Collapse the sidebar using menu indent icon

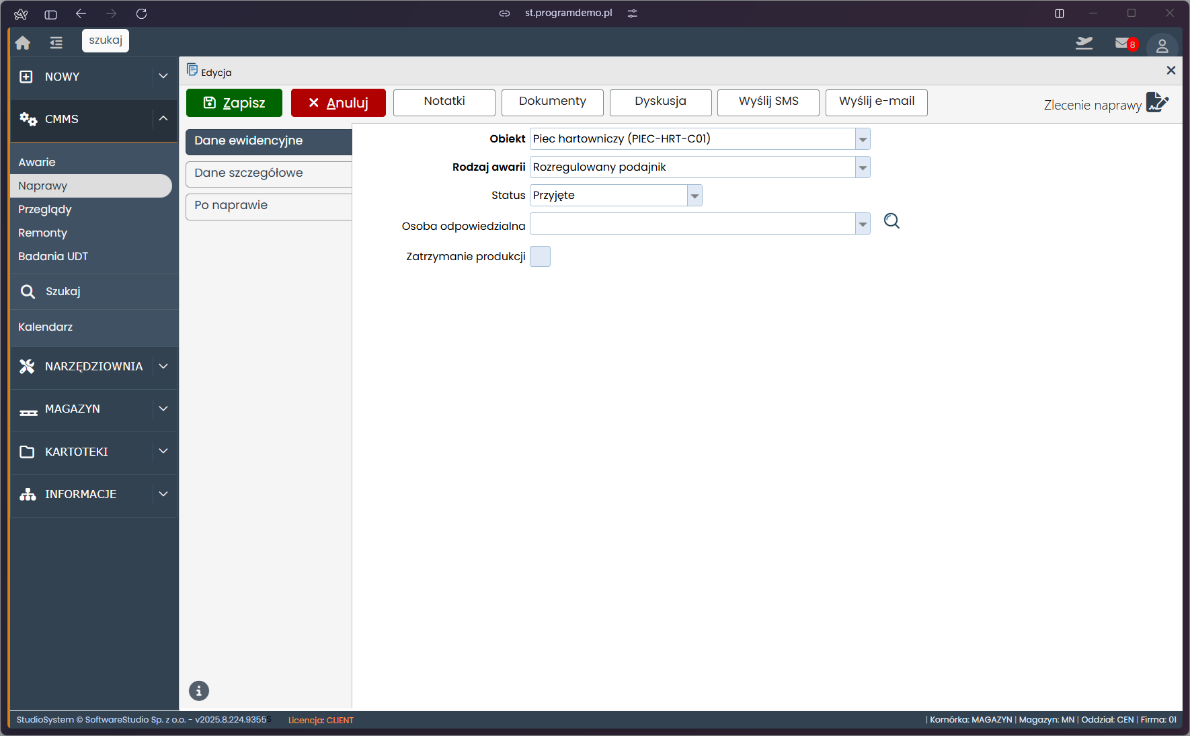[56, 43]
